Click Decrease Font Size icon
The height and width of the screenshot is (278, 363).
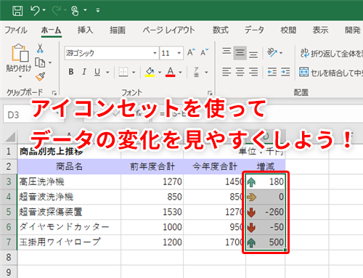204,52
